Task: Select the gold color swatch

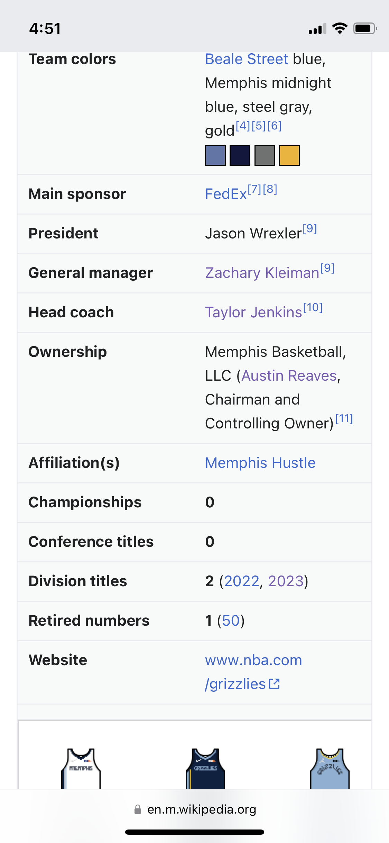Action: click(x=289, y=155)
